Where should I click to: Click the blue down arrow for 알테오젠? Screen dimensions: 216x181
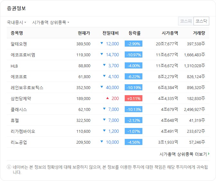[102, 43]
